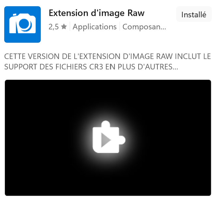Image resolution: width=221 pixels, height=200 pixels.
Task: Click the camera flash bump on app icon
Action: point(15,15)
